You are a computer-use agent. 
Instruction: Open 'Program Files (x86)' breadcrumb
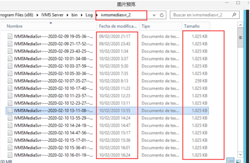tap(17, 15)
